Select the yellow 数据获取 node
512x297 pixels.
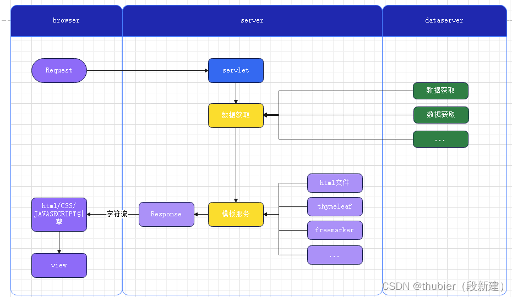[x=236, y=115]
